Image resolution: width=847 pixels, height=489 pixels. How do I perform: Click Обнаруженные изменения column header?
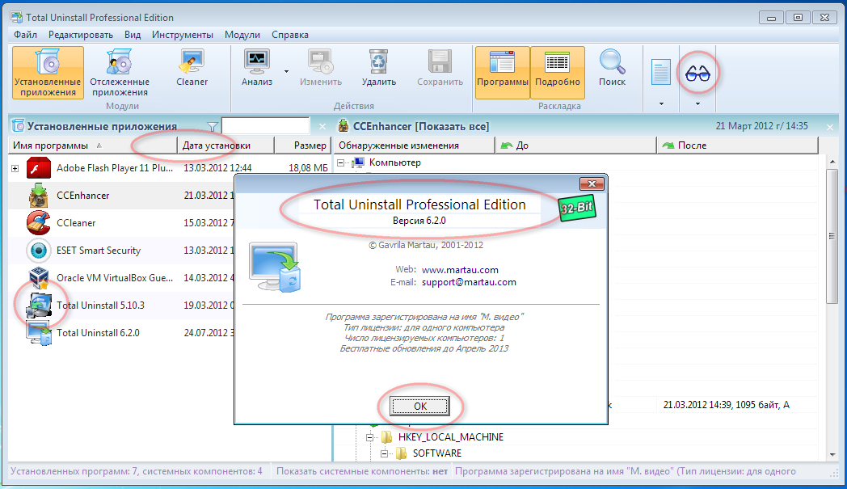pos(415,145)
